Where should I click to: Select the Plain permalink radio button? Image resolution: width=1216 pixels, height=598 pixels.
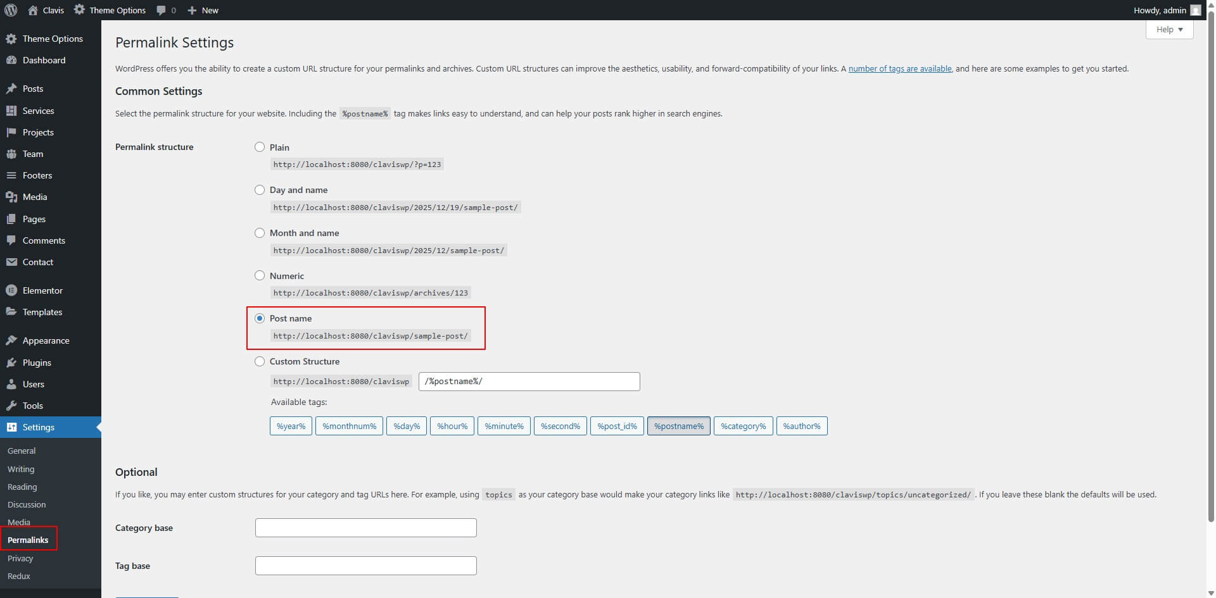[260, 147]
